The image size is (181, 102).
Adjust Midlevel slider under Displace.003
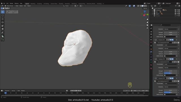pyautogui.click(x=171, y=92)
